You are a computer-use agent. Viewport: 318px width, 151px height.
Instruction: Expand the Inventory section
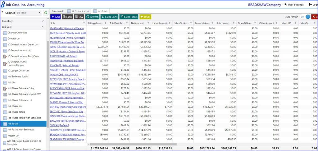point(23,21)
